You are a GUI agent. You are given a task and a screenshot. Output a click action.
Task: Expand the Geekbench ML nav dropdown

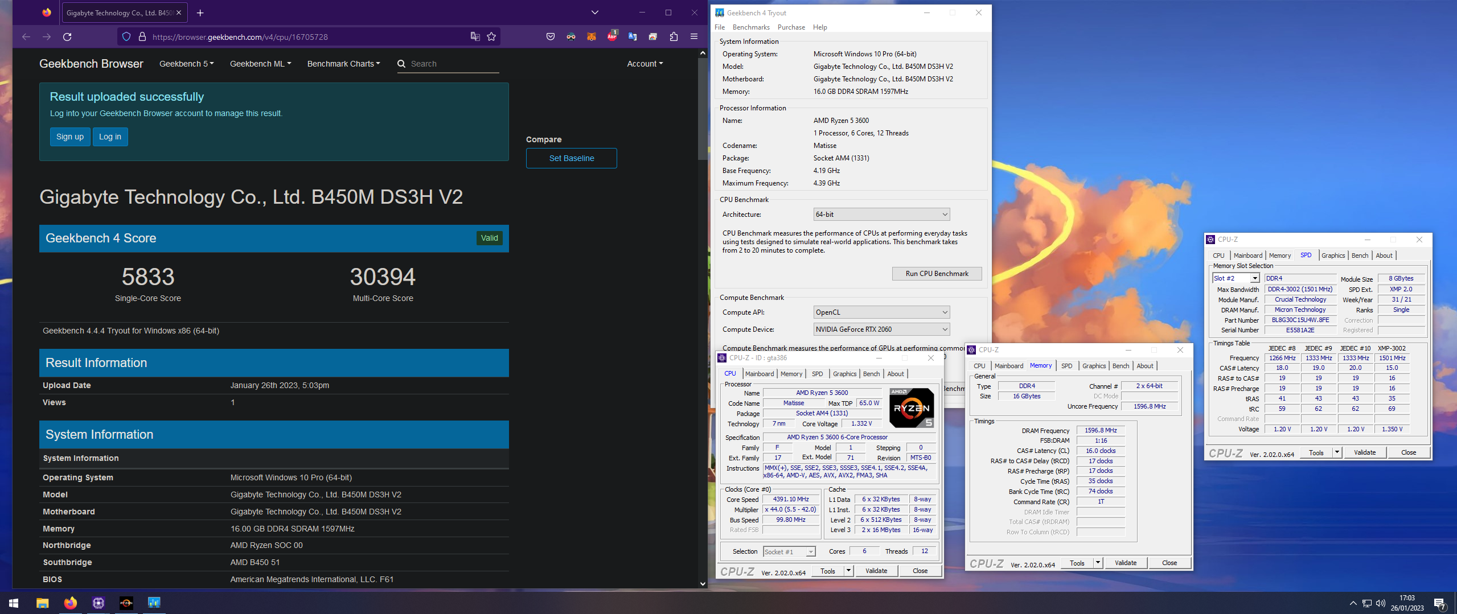click(x=260, y=64)
